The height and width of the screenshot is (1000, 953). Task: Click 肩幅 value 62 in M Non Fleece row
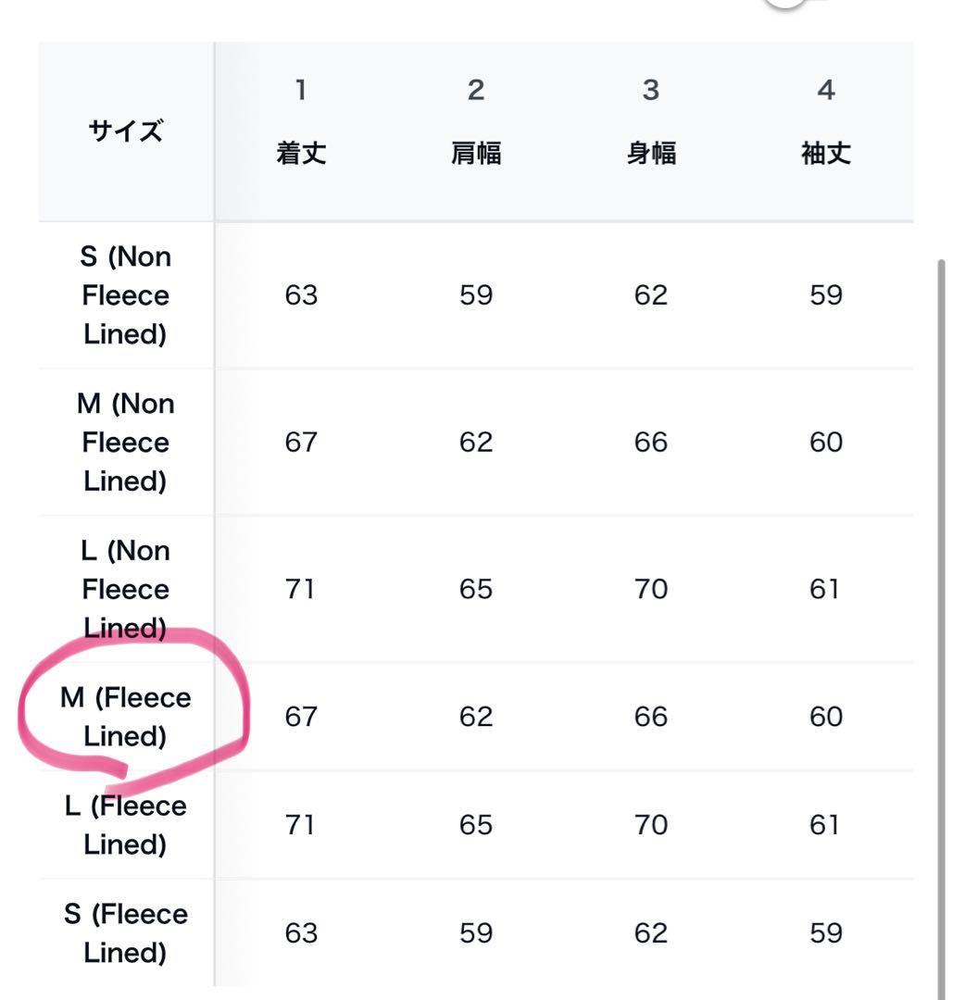point(476,442)
